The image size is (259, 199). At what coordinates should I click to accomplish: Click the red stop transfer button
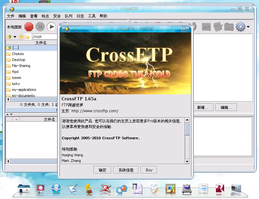[x=29, y=27]
